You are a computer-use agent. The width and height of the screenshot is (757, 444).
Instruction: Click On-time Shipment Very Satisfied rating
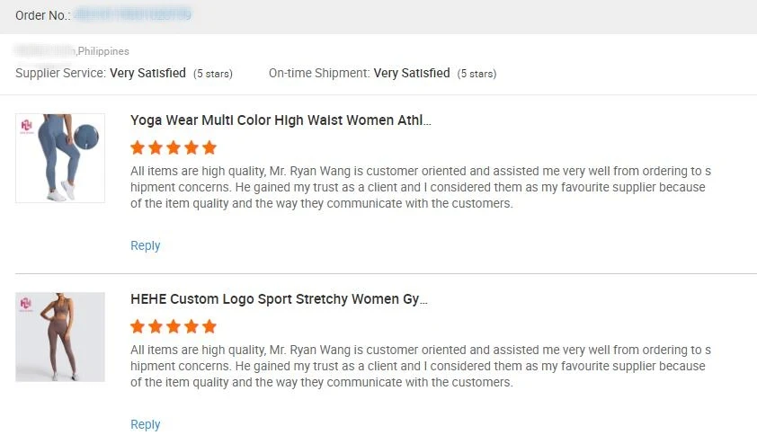[412, 73]
